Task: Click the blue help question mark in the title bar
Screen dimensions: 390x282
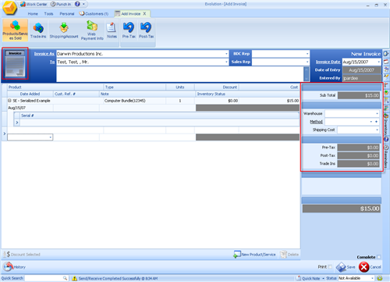Action: 77,4
